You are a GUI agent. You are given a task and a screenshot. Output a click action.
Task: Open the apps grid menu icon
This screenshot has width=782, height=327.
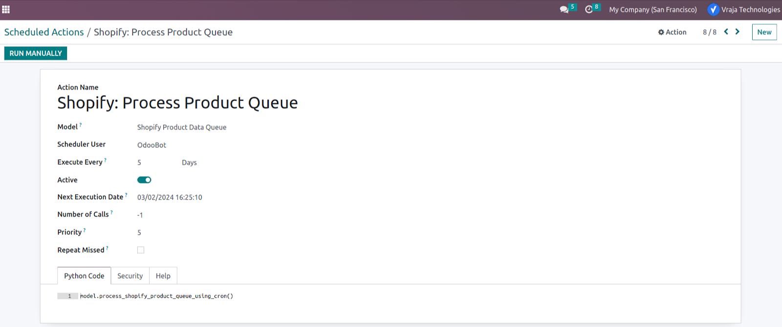[x=6, y=10]
